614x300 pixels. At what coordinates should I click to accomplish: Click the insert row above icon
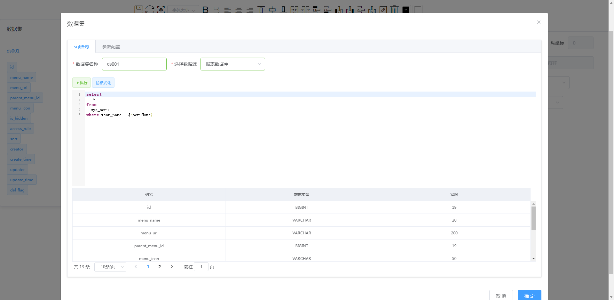[x=317, y=10]
